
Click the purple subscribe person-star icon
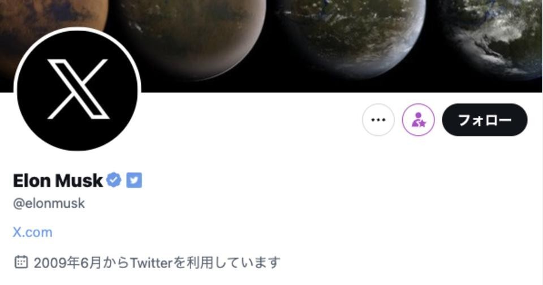pos(419,120)
